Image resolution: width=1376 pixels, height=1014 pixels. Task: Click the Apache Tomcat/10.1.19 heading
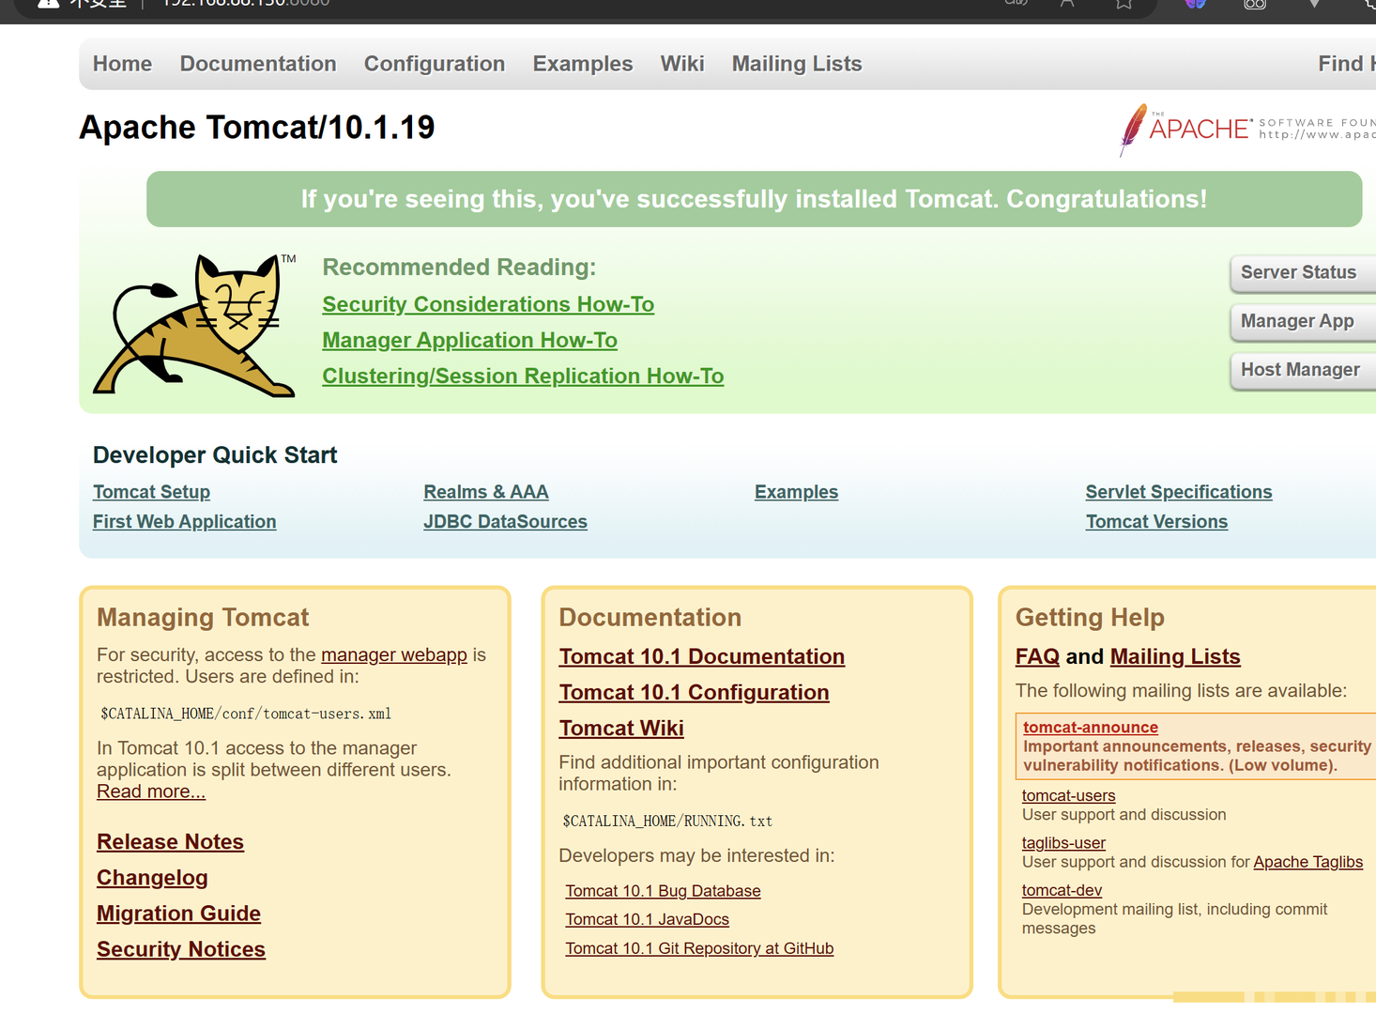point(257,128)
